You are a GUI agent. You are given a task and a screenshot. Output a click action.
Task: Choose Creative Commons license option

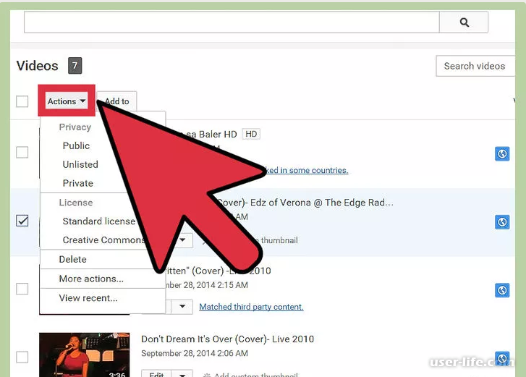point(104,240)
